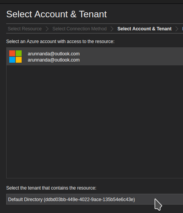Click the Select Account & Tenant page heading
Image resolution: width=183 pixels, height=213 pixels.
tap(56, 14)
